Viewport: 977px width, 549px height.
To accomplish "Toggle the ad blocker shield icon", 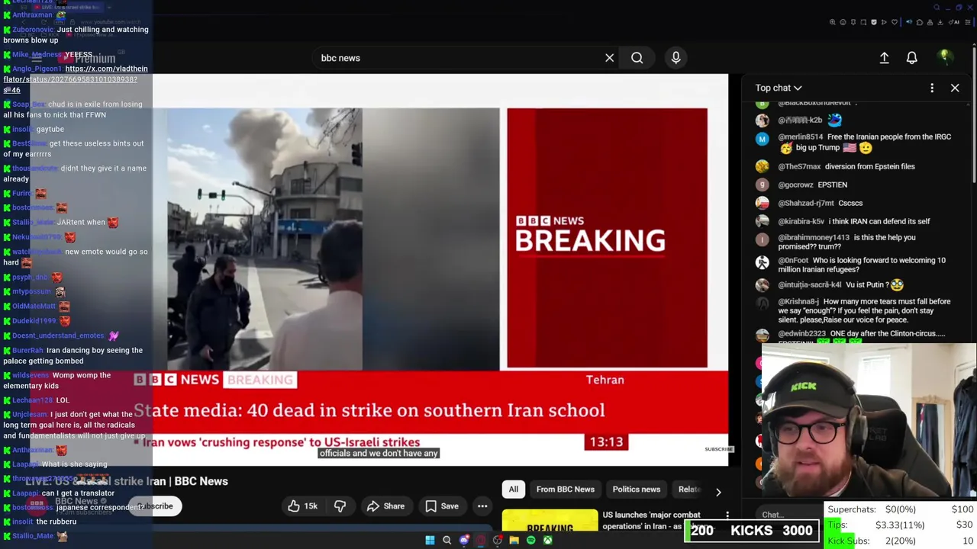I will click(874, 22).
